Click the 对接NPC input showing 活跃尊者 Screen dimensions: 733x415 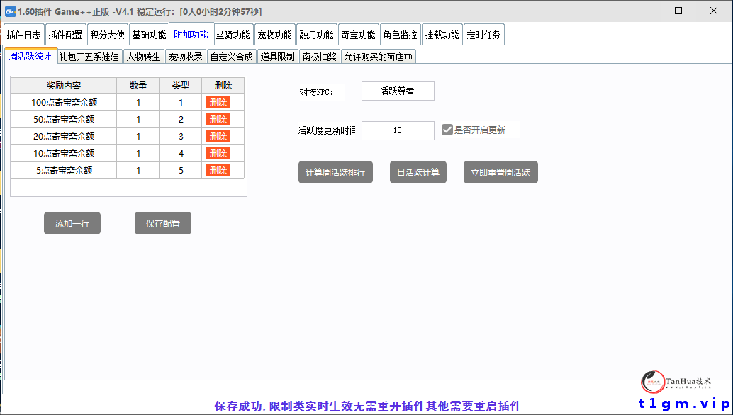coord(398,90)
